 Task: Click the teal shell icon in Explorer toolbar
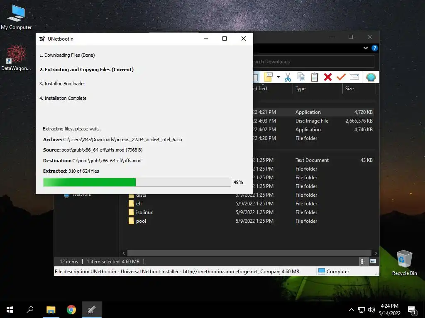click(371, 77)
